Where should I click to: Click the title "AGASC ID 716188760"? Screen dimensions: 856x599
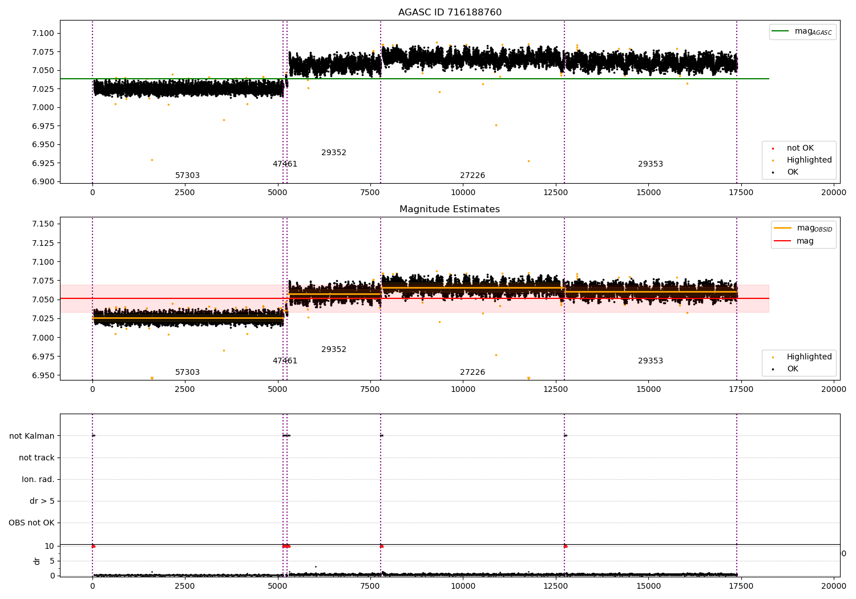click(x=450, y=13)
